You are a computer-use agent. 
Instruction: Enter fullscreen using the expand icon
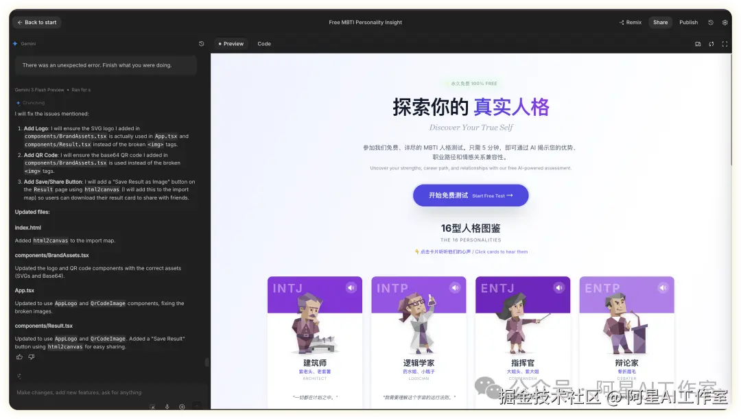725,44
